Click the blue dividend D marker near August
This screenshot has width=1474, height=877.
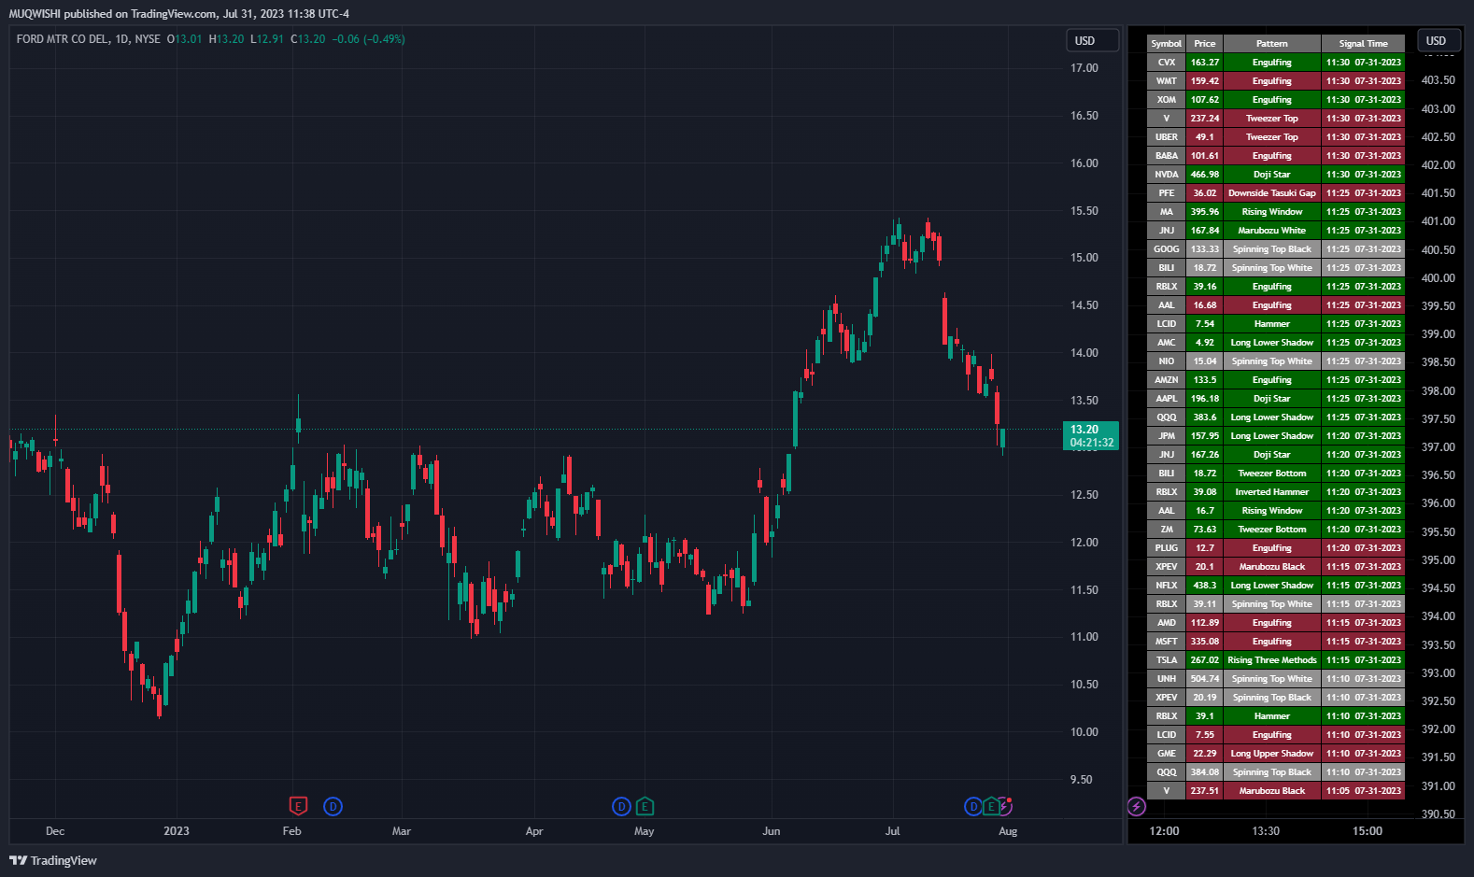pos(973,806)
